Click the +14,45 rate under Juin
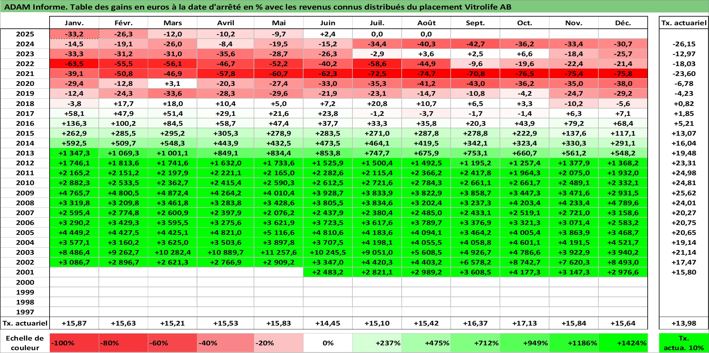The height and width of the screenshot is (353, 709). coord(328,323)
